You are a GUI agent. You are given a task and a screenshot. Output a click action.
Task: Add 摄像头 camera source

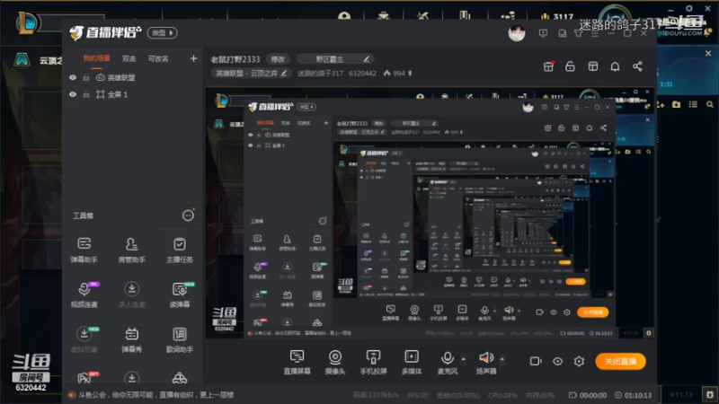(x=335, y=363)
